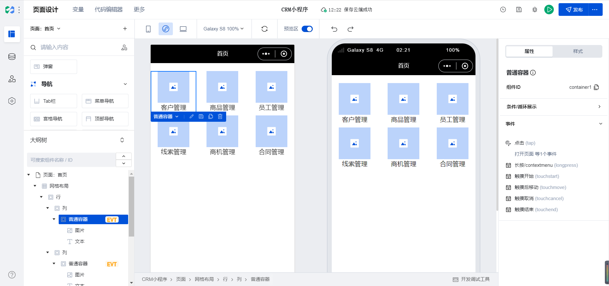Copy the component ID container1
Screen dimensions: 609x286
pos(596,87)
